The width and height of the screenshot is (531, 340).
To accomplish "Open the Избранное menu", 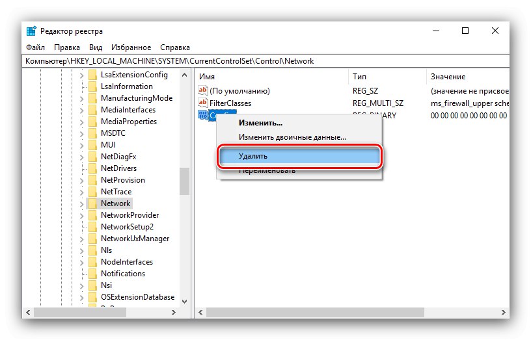I will click(131, 47).
